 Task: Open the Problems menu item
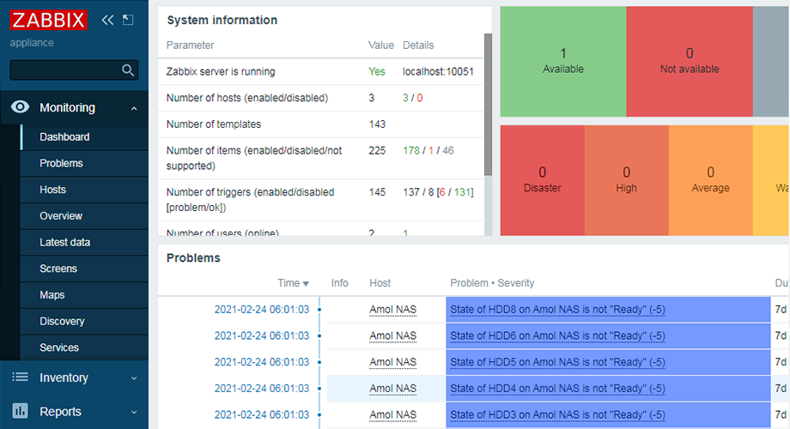[x=61, y=163]
